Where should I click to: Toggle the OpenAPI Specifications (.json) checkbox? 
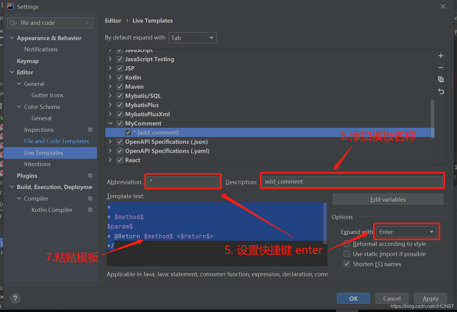pos(120,142)
